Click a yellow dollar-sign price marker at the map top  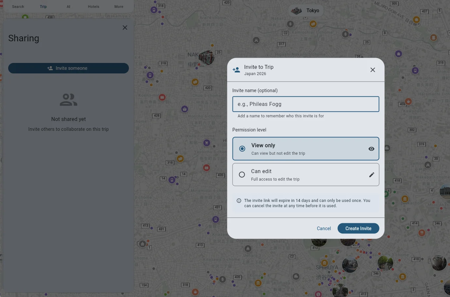290,24
